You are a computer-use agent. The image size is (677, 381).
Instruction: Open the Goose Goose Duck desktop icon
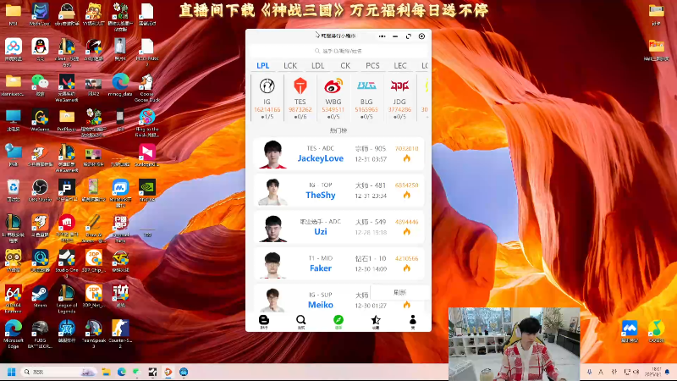coord(146,87)
